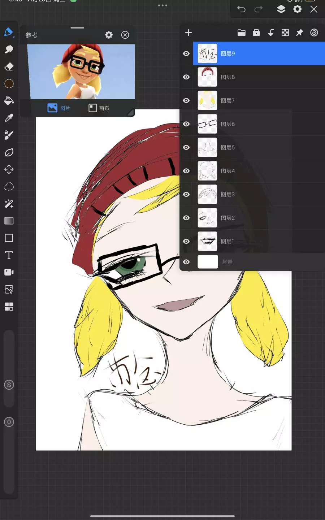
Task: Open the insert image tool
Action: pos(9,289)
